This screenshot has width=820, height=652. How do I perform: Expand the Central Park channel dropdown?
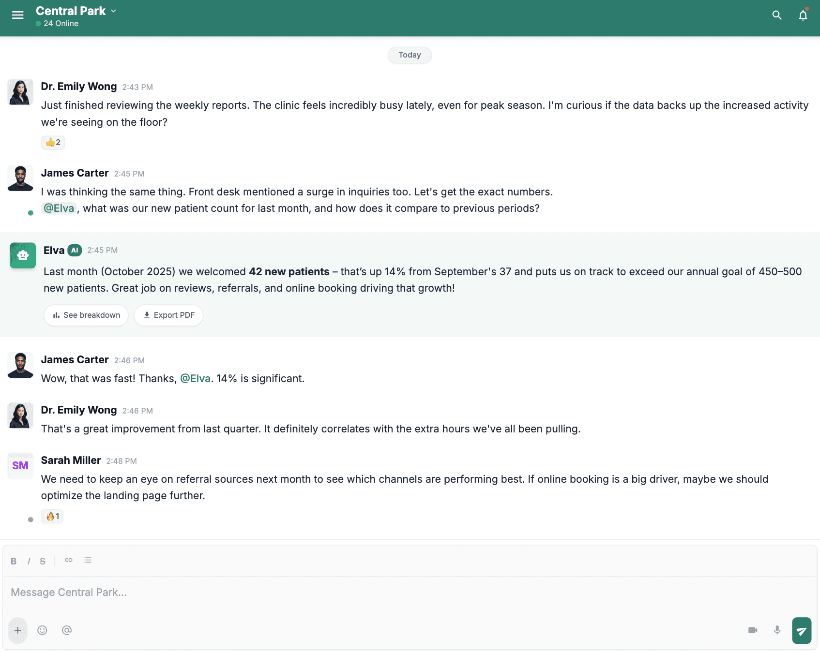(113, 11)
